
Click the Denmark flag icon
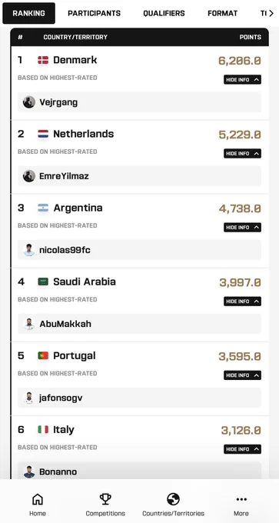(43, 60)
